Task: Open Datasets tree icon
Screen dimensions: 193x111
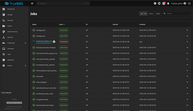Action: [x=4, y=20]
